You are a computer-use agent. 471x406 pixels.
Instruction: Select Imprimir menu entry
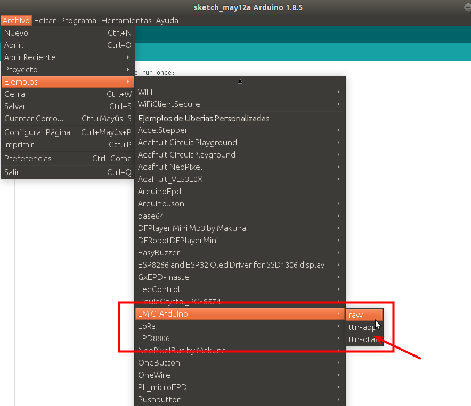(x=68, y=145)
